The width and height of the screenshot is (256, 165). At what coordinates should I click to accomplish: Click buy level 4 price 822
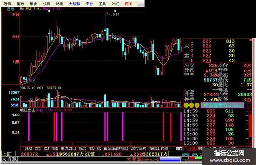point(207,56)
